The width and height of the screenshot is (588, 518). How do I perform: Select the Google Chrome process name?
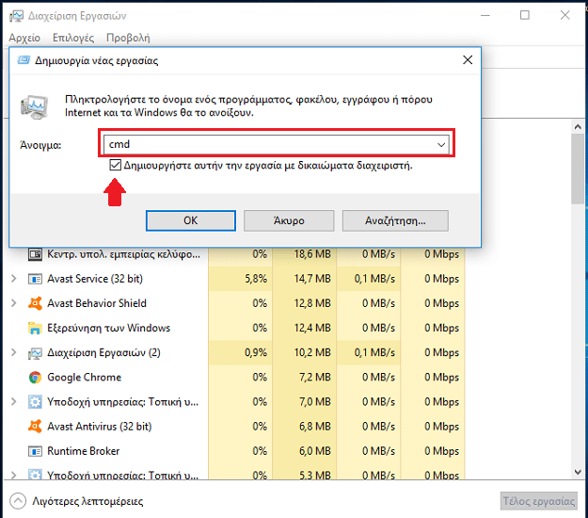click(85, 378)
